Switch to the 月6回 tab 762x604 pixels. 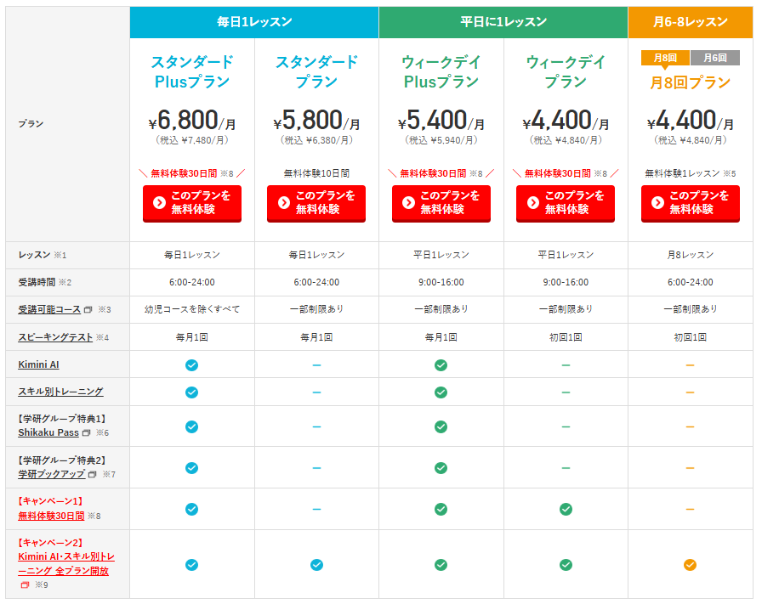(x=714, y=58)
